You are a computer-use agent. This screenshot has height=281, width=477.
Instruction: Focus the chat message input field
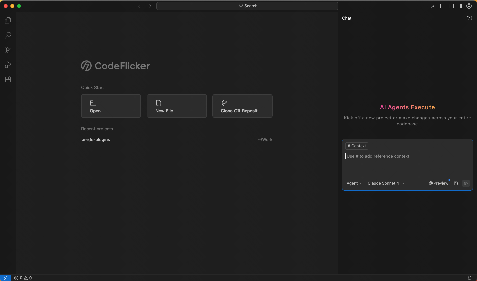click(x=407, y=165)
